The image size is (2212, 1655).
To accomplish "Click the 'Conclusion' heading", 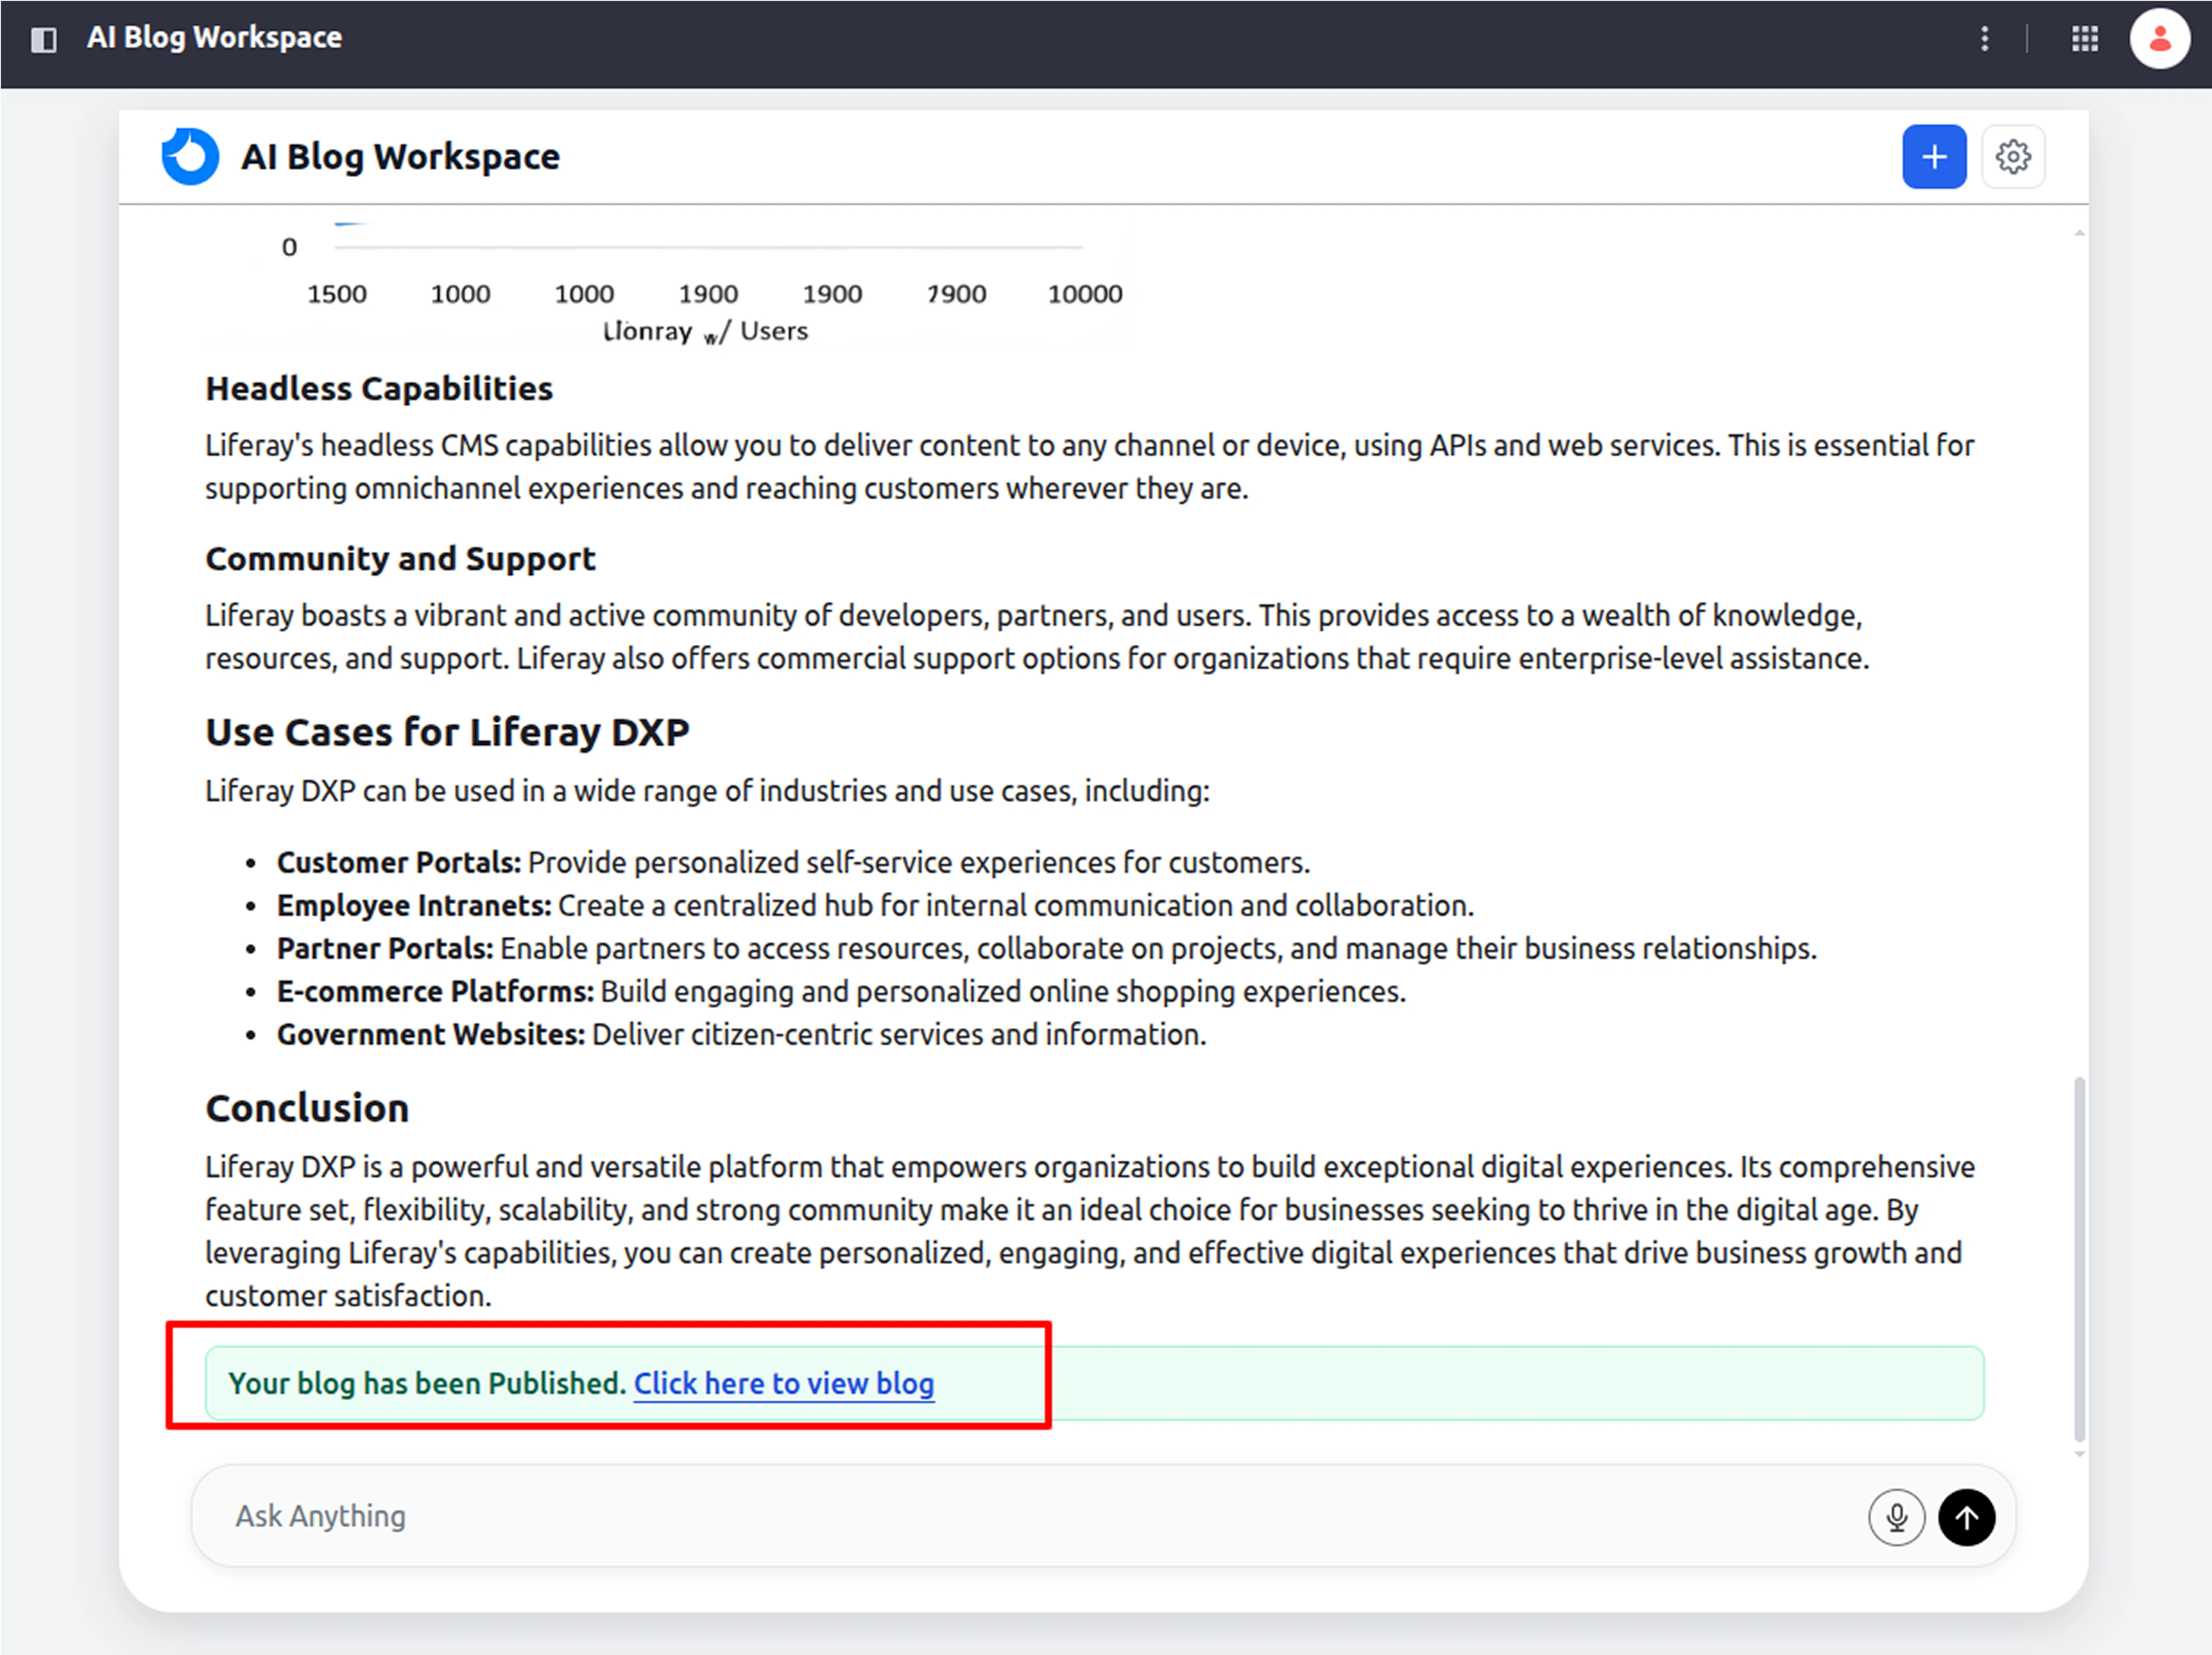I will (x=307, y=1108).
